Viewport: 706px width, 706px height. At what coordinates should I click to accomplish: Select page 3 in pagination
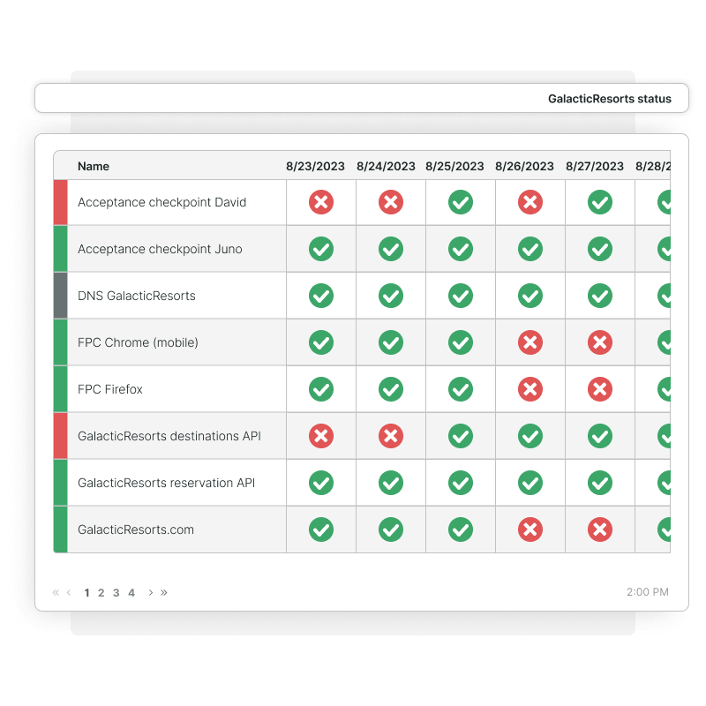116,593
